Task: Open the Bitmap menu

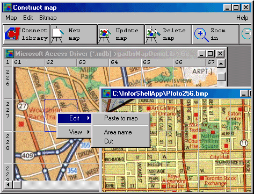Action: point(48,18)
